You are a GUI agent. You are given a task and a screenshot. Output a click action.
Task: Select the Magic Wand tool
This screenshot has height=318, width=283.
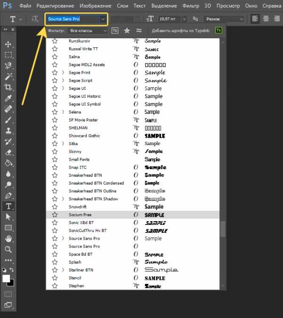(8, 77)
